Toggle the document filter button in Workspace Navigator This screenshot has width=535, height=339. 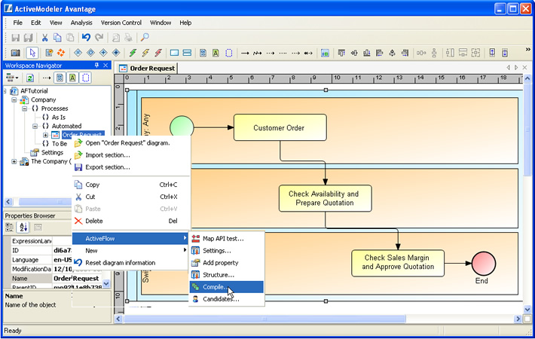click(x=60, y=78)
